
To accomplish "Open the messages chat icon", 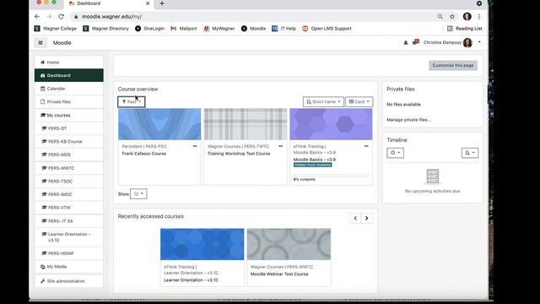I will point(416,42).
